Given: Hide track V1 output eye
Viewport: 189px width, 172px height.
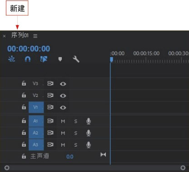Looking at the screenshot, I should [x=63, y=107].
